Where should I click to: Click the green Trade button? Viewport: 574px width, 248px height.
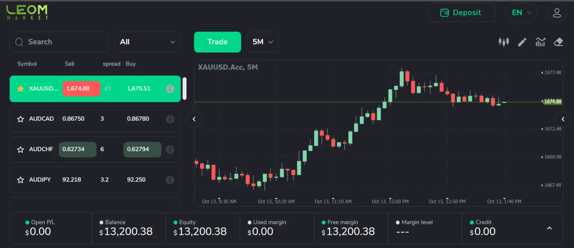(x=218, y=42)
